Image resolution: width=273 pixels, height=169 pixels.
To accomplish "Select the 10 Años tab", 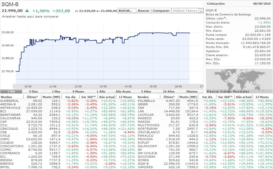I will [168, 91].
